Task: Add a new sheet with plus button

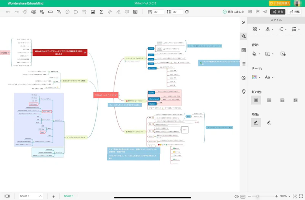Action: click(x=53, y=196)
